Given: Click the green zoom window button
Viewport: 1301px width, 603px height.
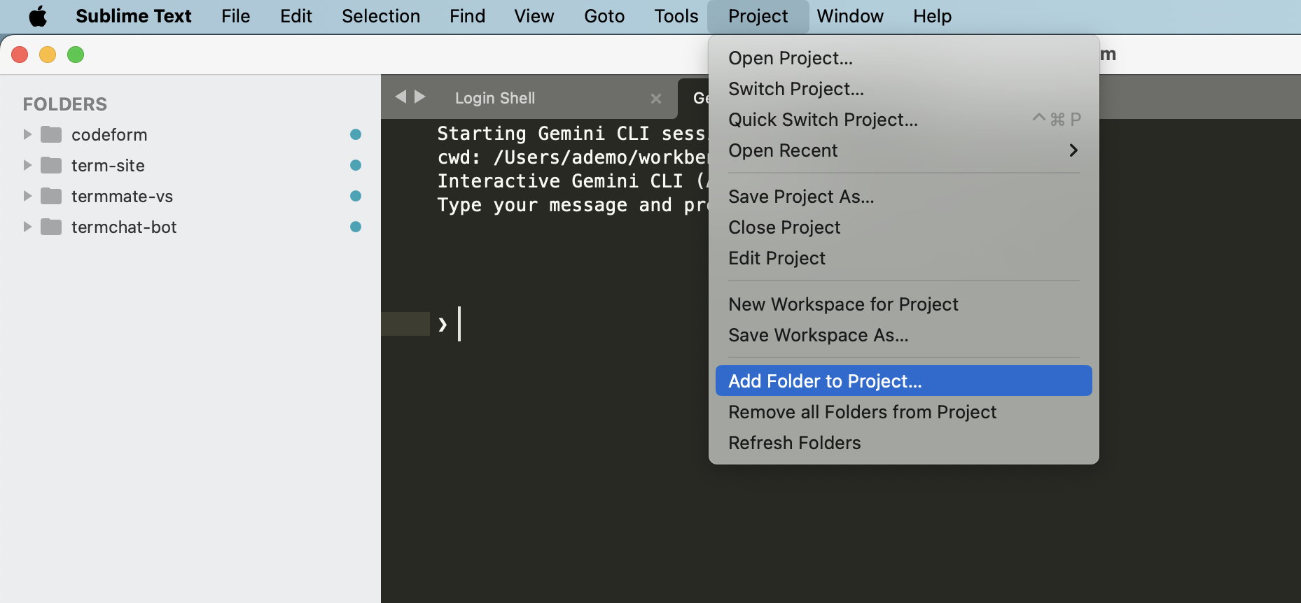Looking at the screenshot, I should pyautogui.click(x=76, y=55).
